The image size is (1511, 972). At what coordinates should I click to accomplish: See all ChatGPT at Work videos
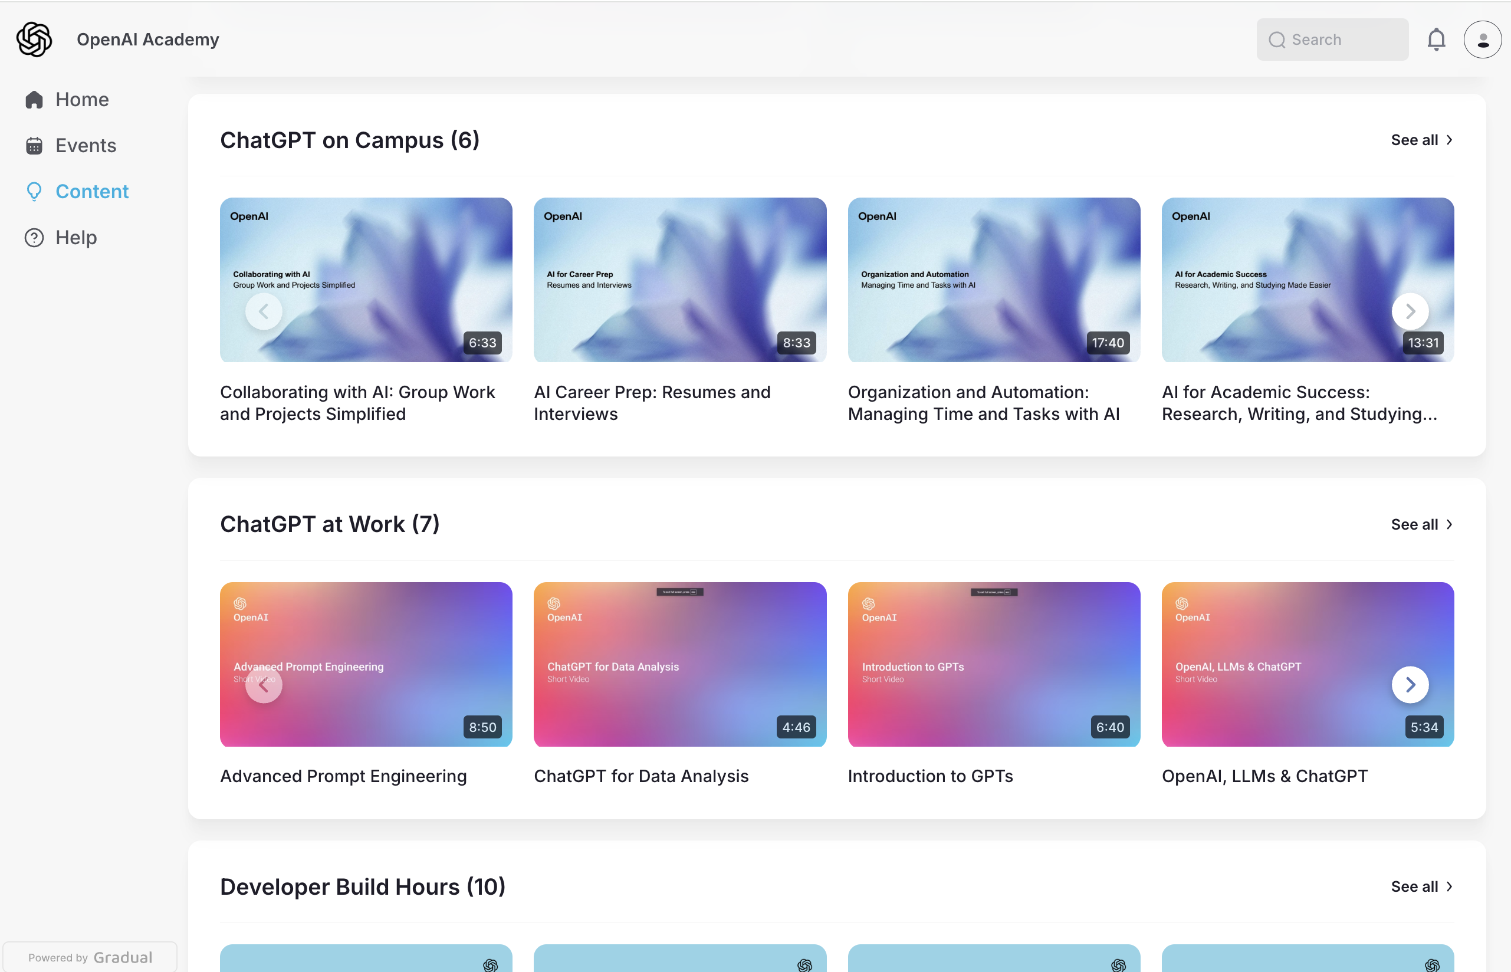click(x=1421, y=524)
